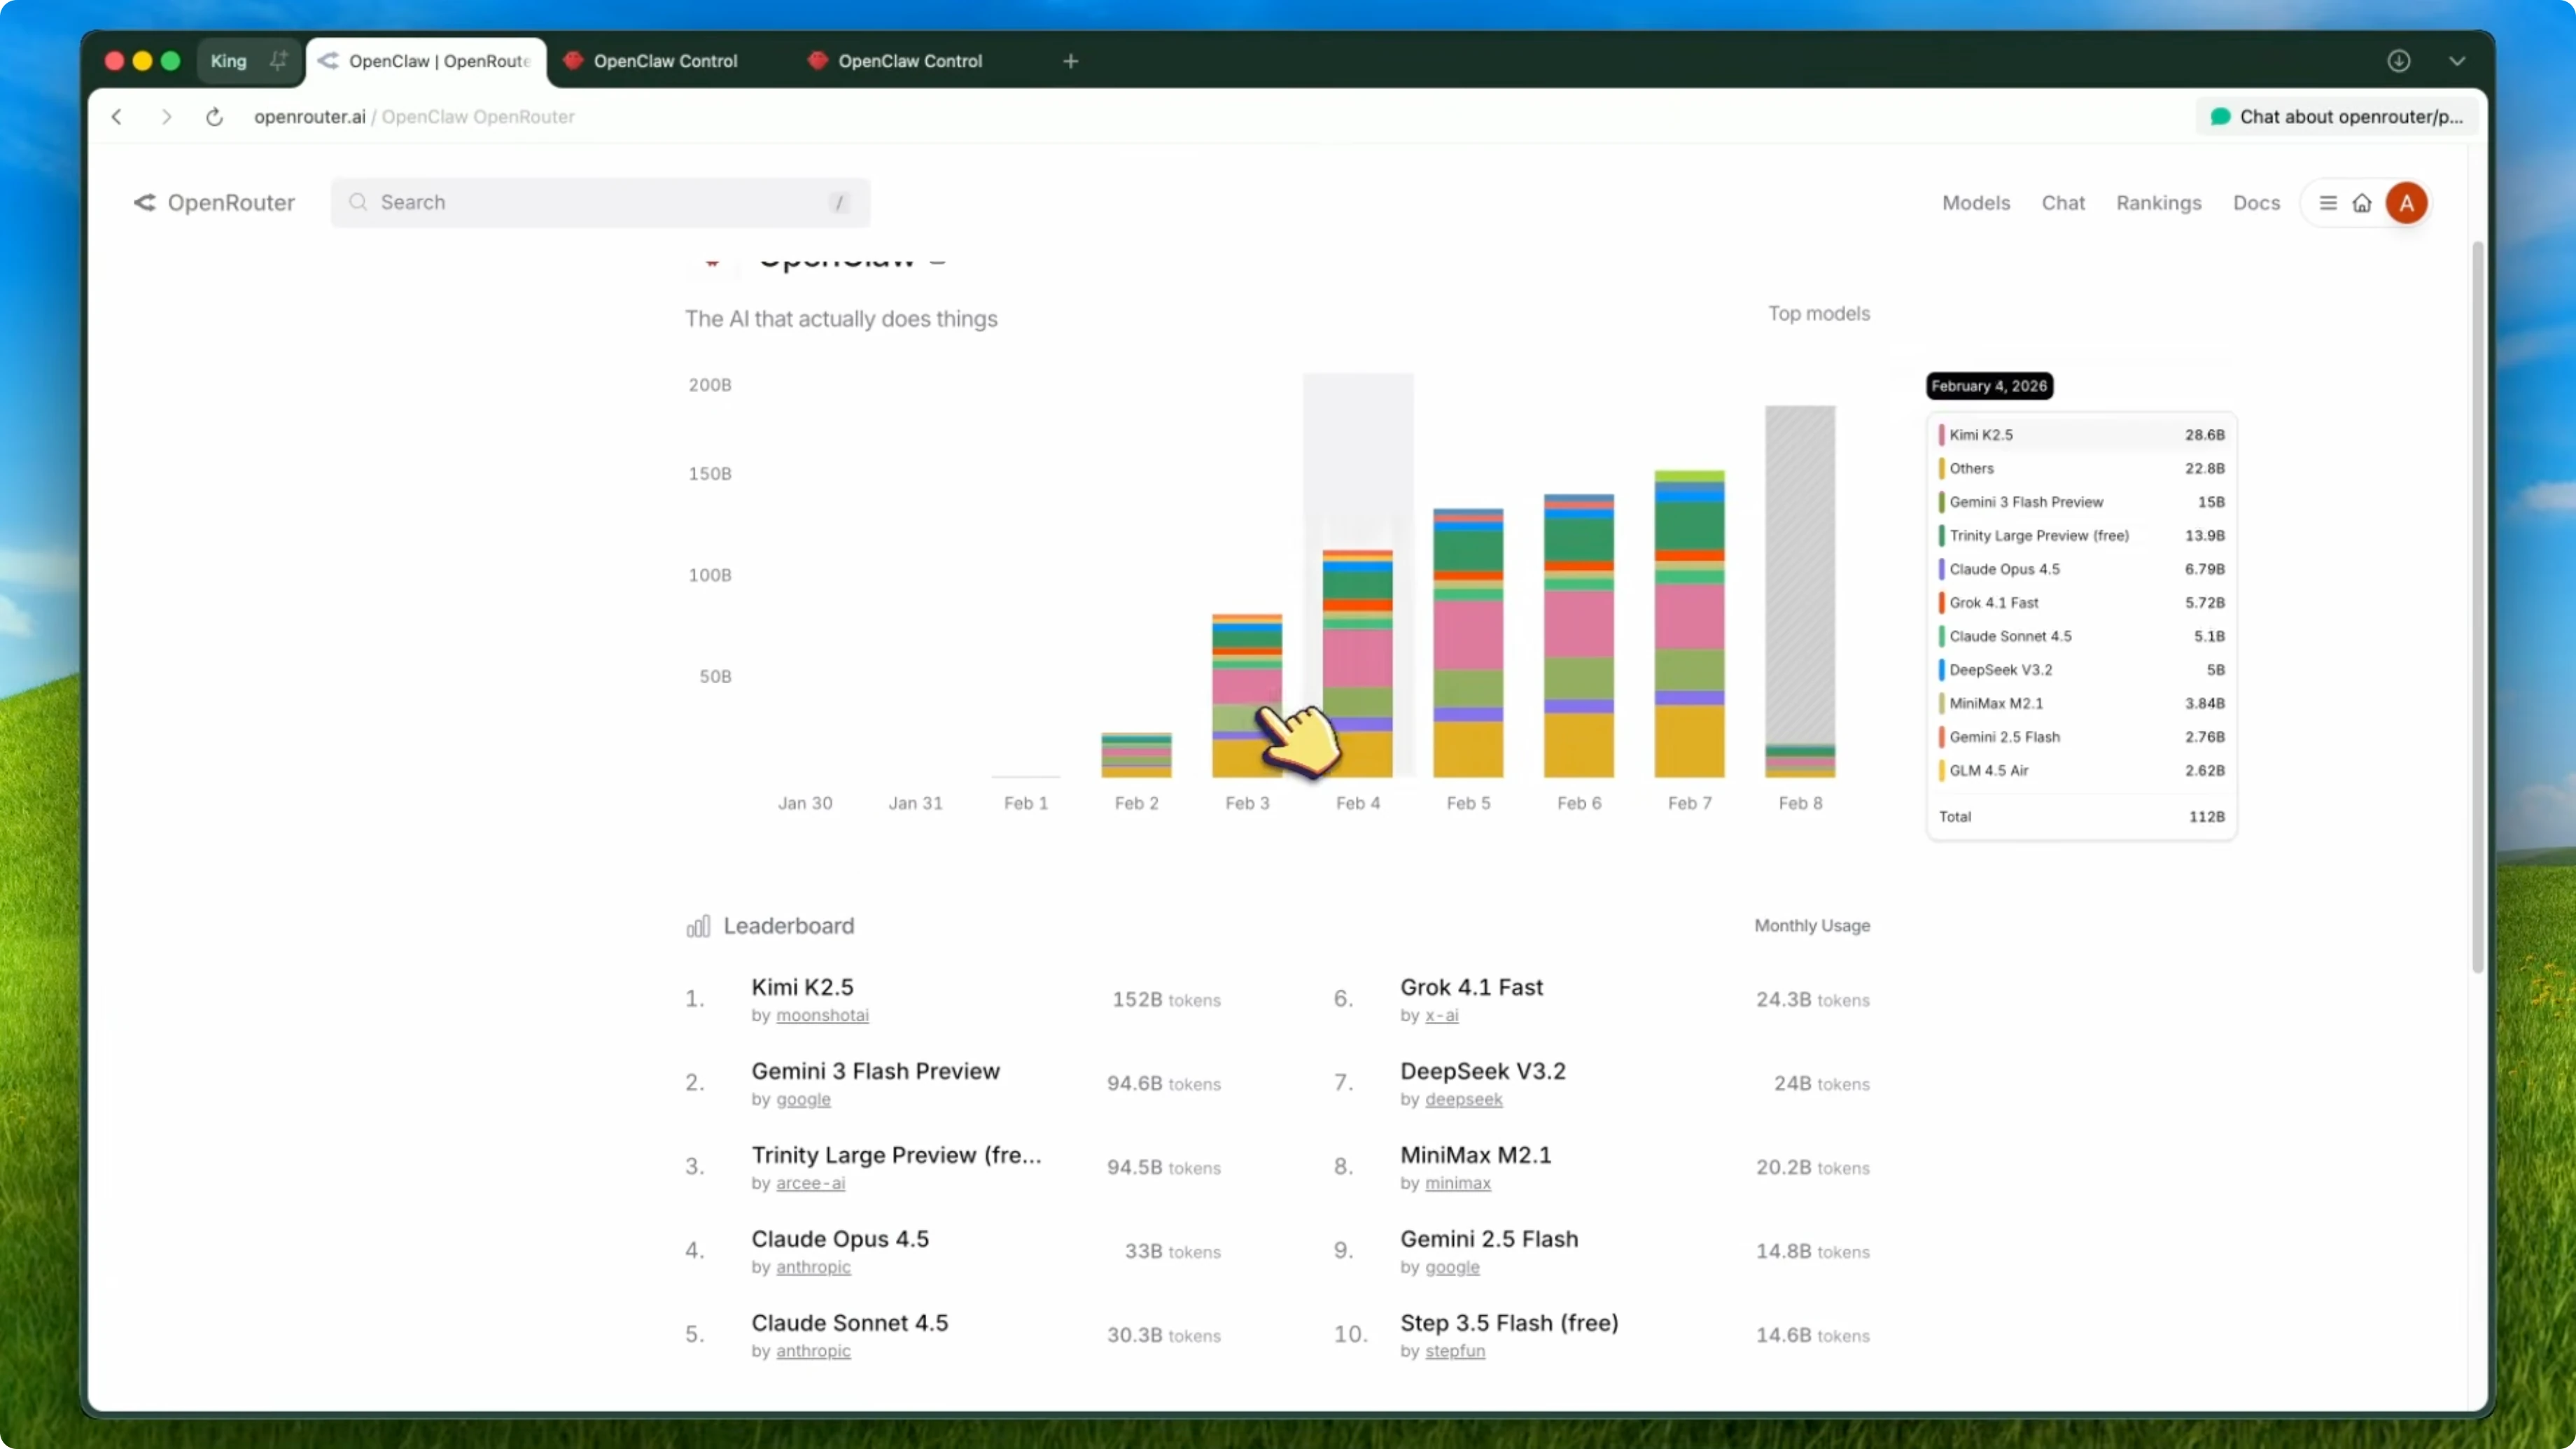The width and height of the screenshot is (2576, 1449).
Task: Open the Rankings menu item
Action: click(x=2158, y=203)
